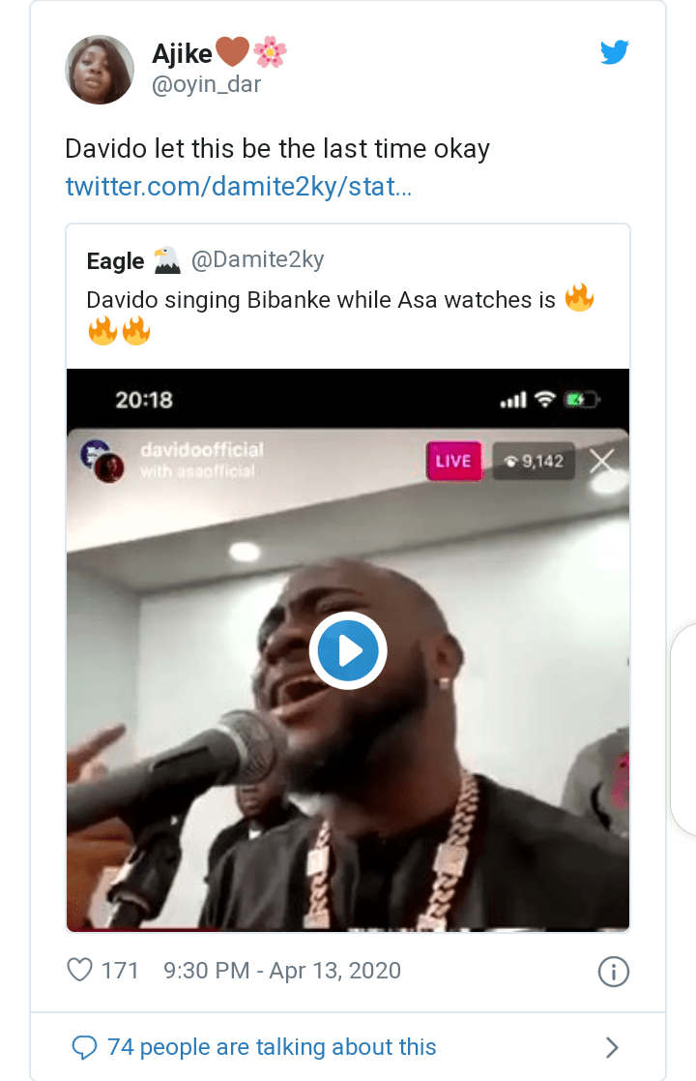Tap the pink LIVE badge
Image resolution: width=696 pixels, height=1081 pixels.
(453, 462)
